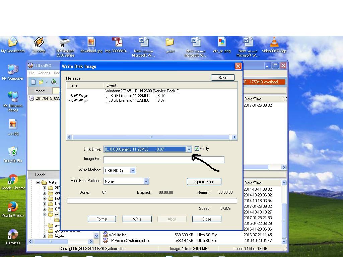343x257 pixels.
Task: Close the Write Disk Image dialog
Action: 238,66
